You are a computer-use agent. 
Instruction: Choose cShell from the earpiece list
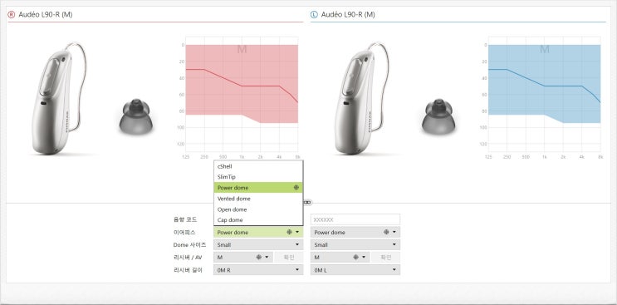[258, 166]
